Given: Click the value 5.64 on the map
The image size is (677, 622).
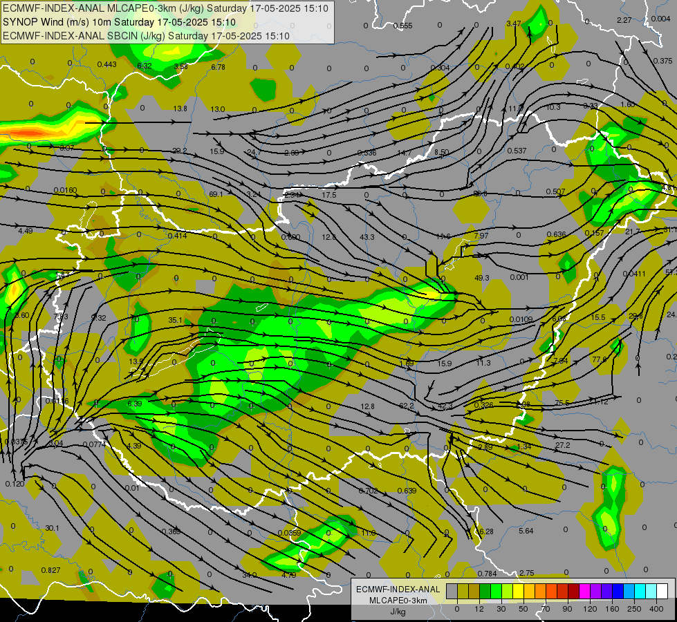Looking at the screenshot, I should point(526,531).
